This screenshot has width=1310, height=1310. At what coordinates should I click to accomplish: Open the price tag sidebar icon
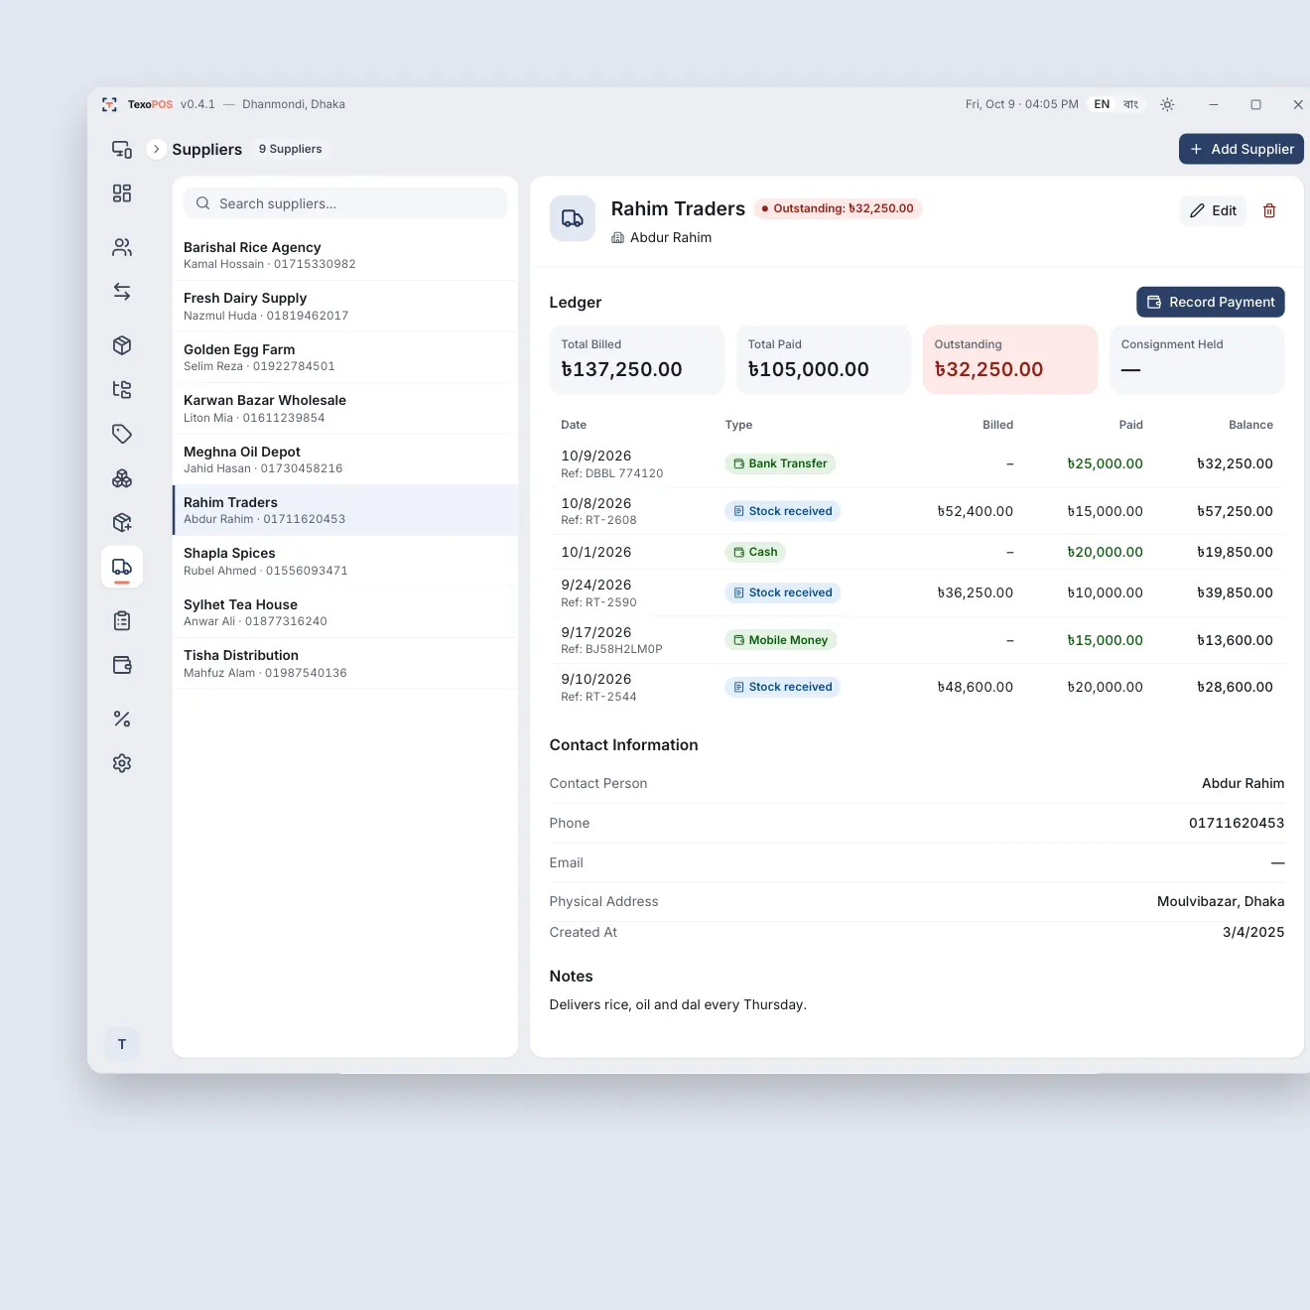click(x=122, y=434)
